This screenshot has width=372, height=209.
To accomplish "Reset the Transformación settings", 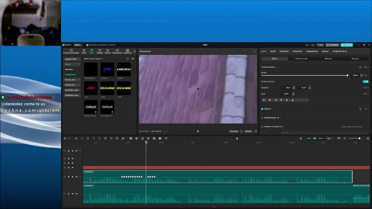I will [360, 67].
